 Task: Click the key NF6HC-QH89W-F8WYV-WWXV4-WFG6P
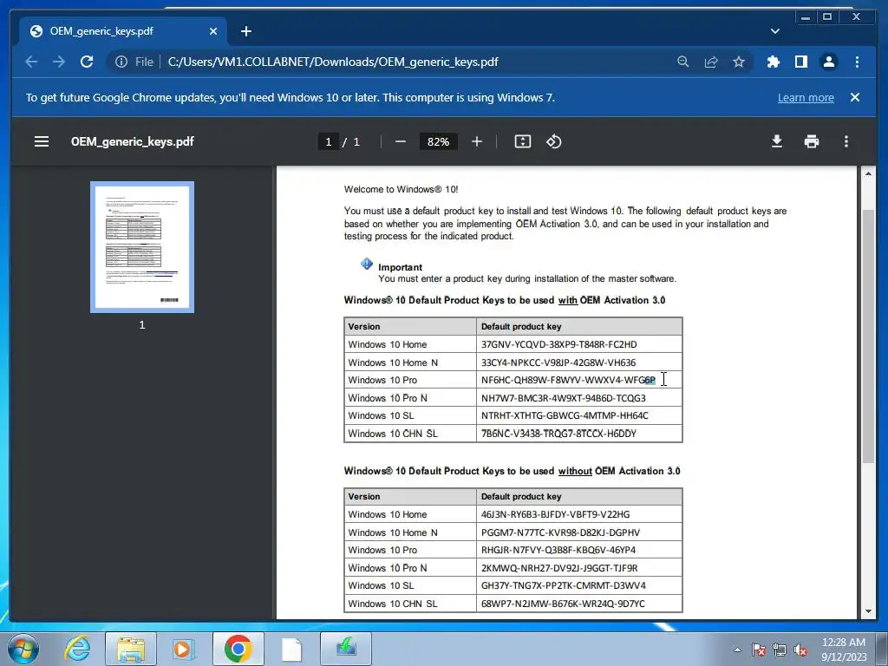point(568,380)
